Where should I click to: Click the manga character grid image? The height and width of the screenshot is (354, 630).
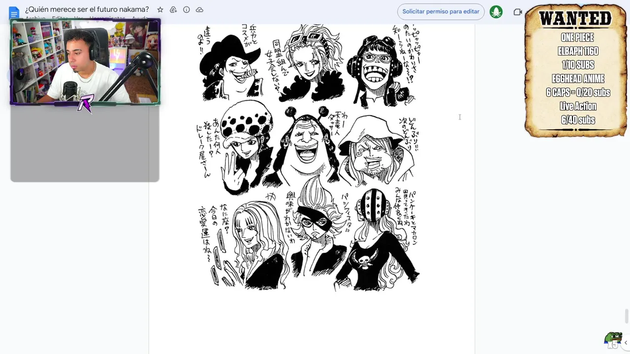pos(309,157)
